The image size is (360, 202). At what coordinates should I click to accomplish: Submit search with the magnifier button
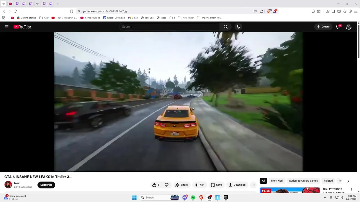point(226,27)
